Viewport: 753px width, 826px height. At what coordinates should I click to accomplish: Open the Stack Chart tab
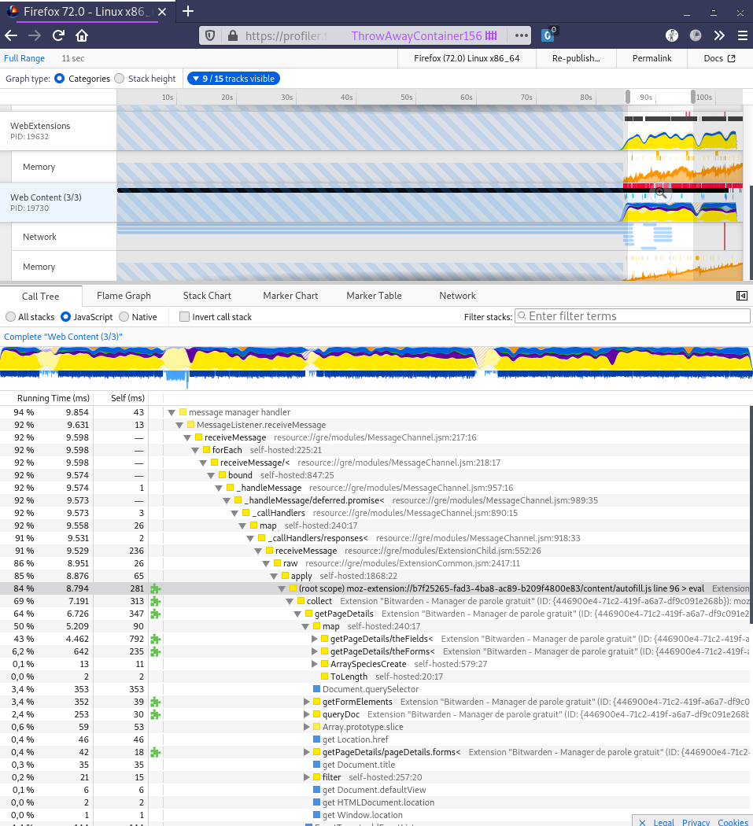(x=207, y=296)
